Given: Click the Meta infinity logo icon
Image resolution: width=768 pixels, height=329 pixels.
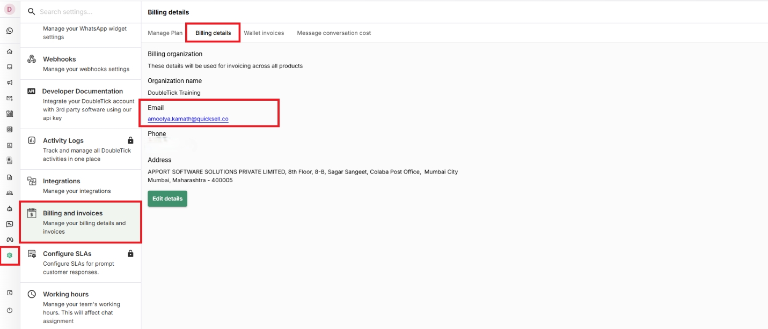Looking at the screenshot, I should coord(10,240).
